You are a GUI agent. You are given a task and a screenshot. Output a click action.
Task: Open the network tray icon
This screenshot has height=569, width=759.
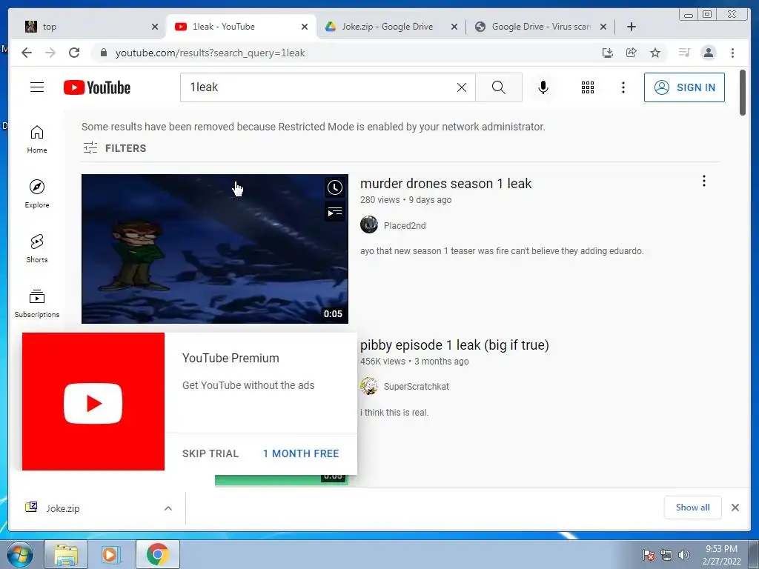[x=666, y=555]
